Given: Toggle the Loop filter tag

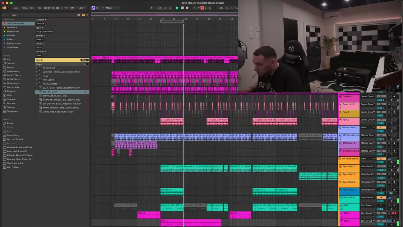Looking at the screenshot, I should (39, 32).
